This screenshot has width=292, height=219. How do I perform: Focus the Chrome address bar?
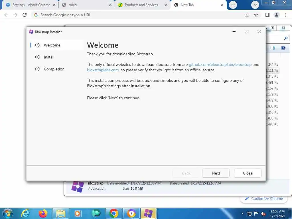[x=138, y=15]
